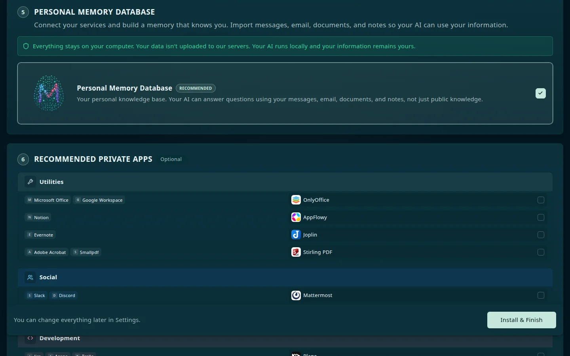Click the shield icon in privacy notice

pyautogui.click(x=26, y=46)
